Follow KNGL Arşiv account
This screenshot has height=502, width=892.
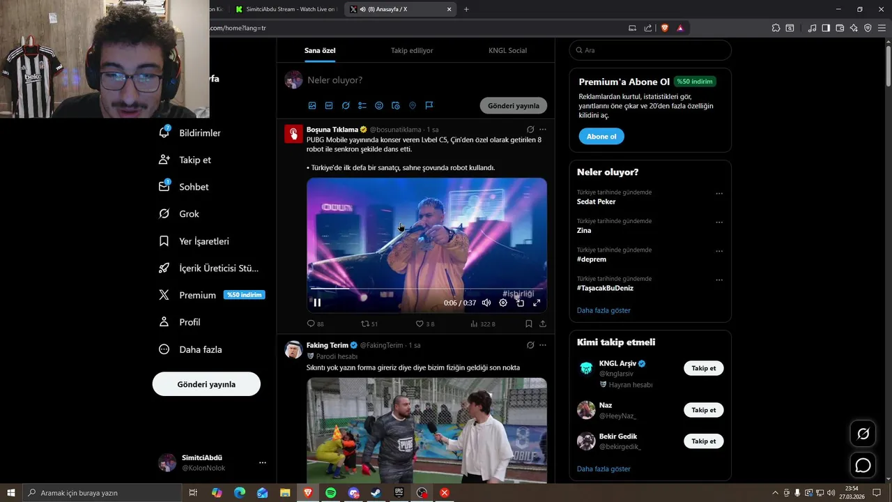pos(703,368)
